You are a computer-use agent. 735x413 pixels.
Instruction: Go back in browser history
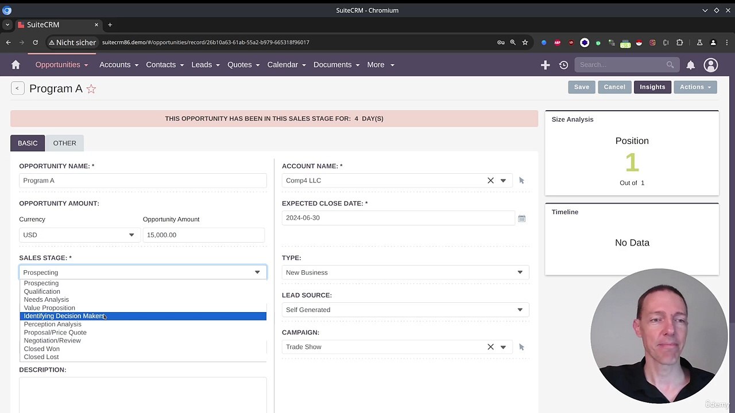[8, 42]
